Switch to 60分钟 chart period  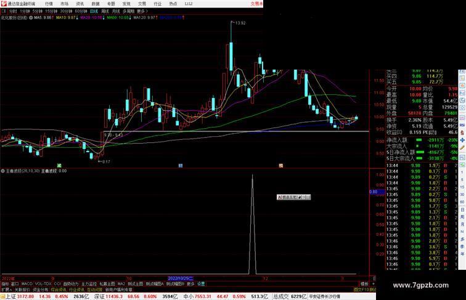81,11
